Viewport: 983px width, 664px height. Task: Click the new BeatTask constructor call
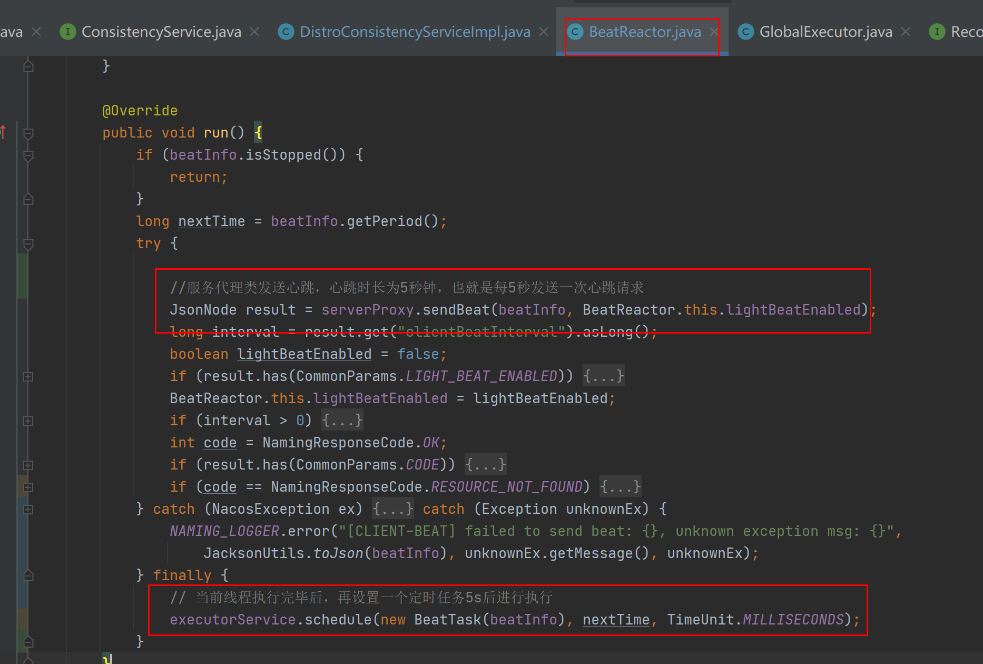473,620
